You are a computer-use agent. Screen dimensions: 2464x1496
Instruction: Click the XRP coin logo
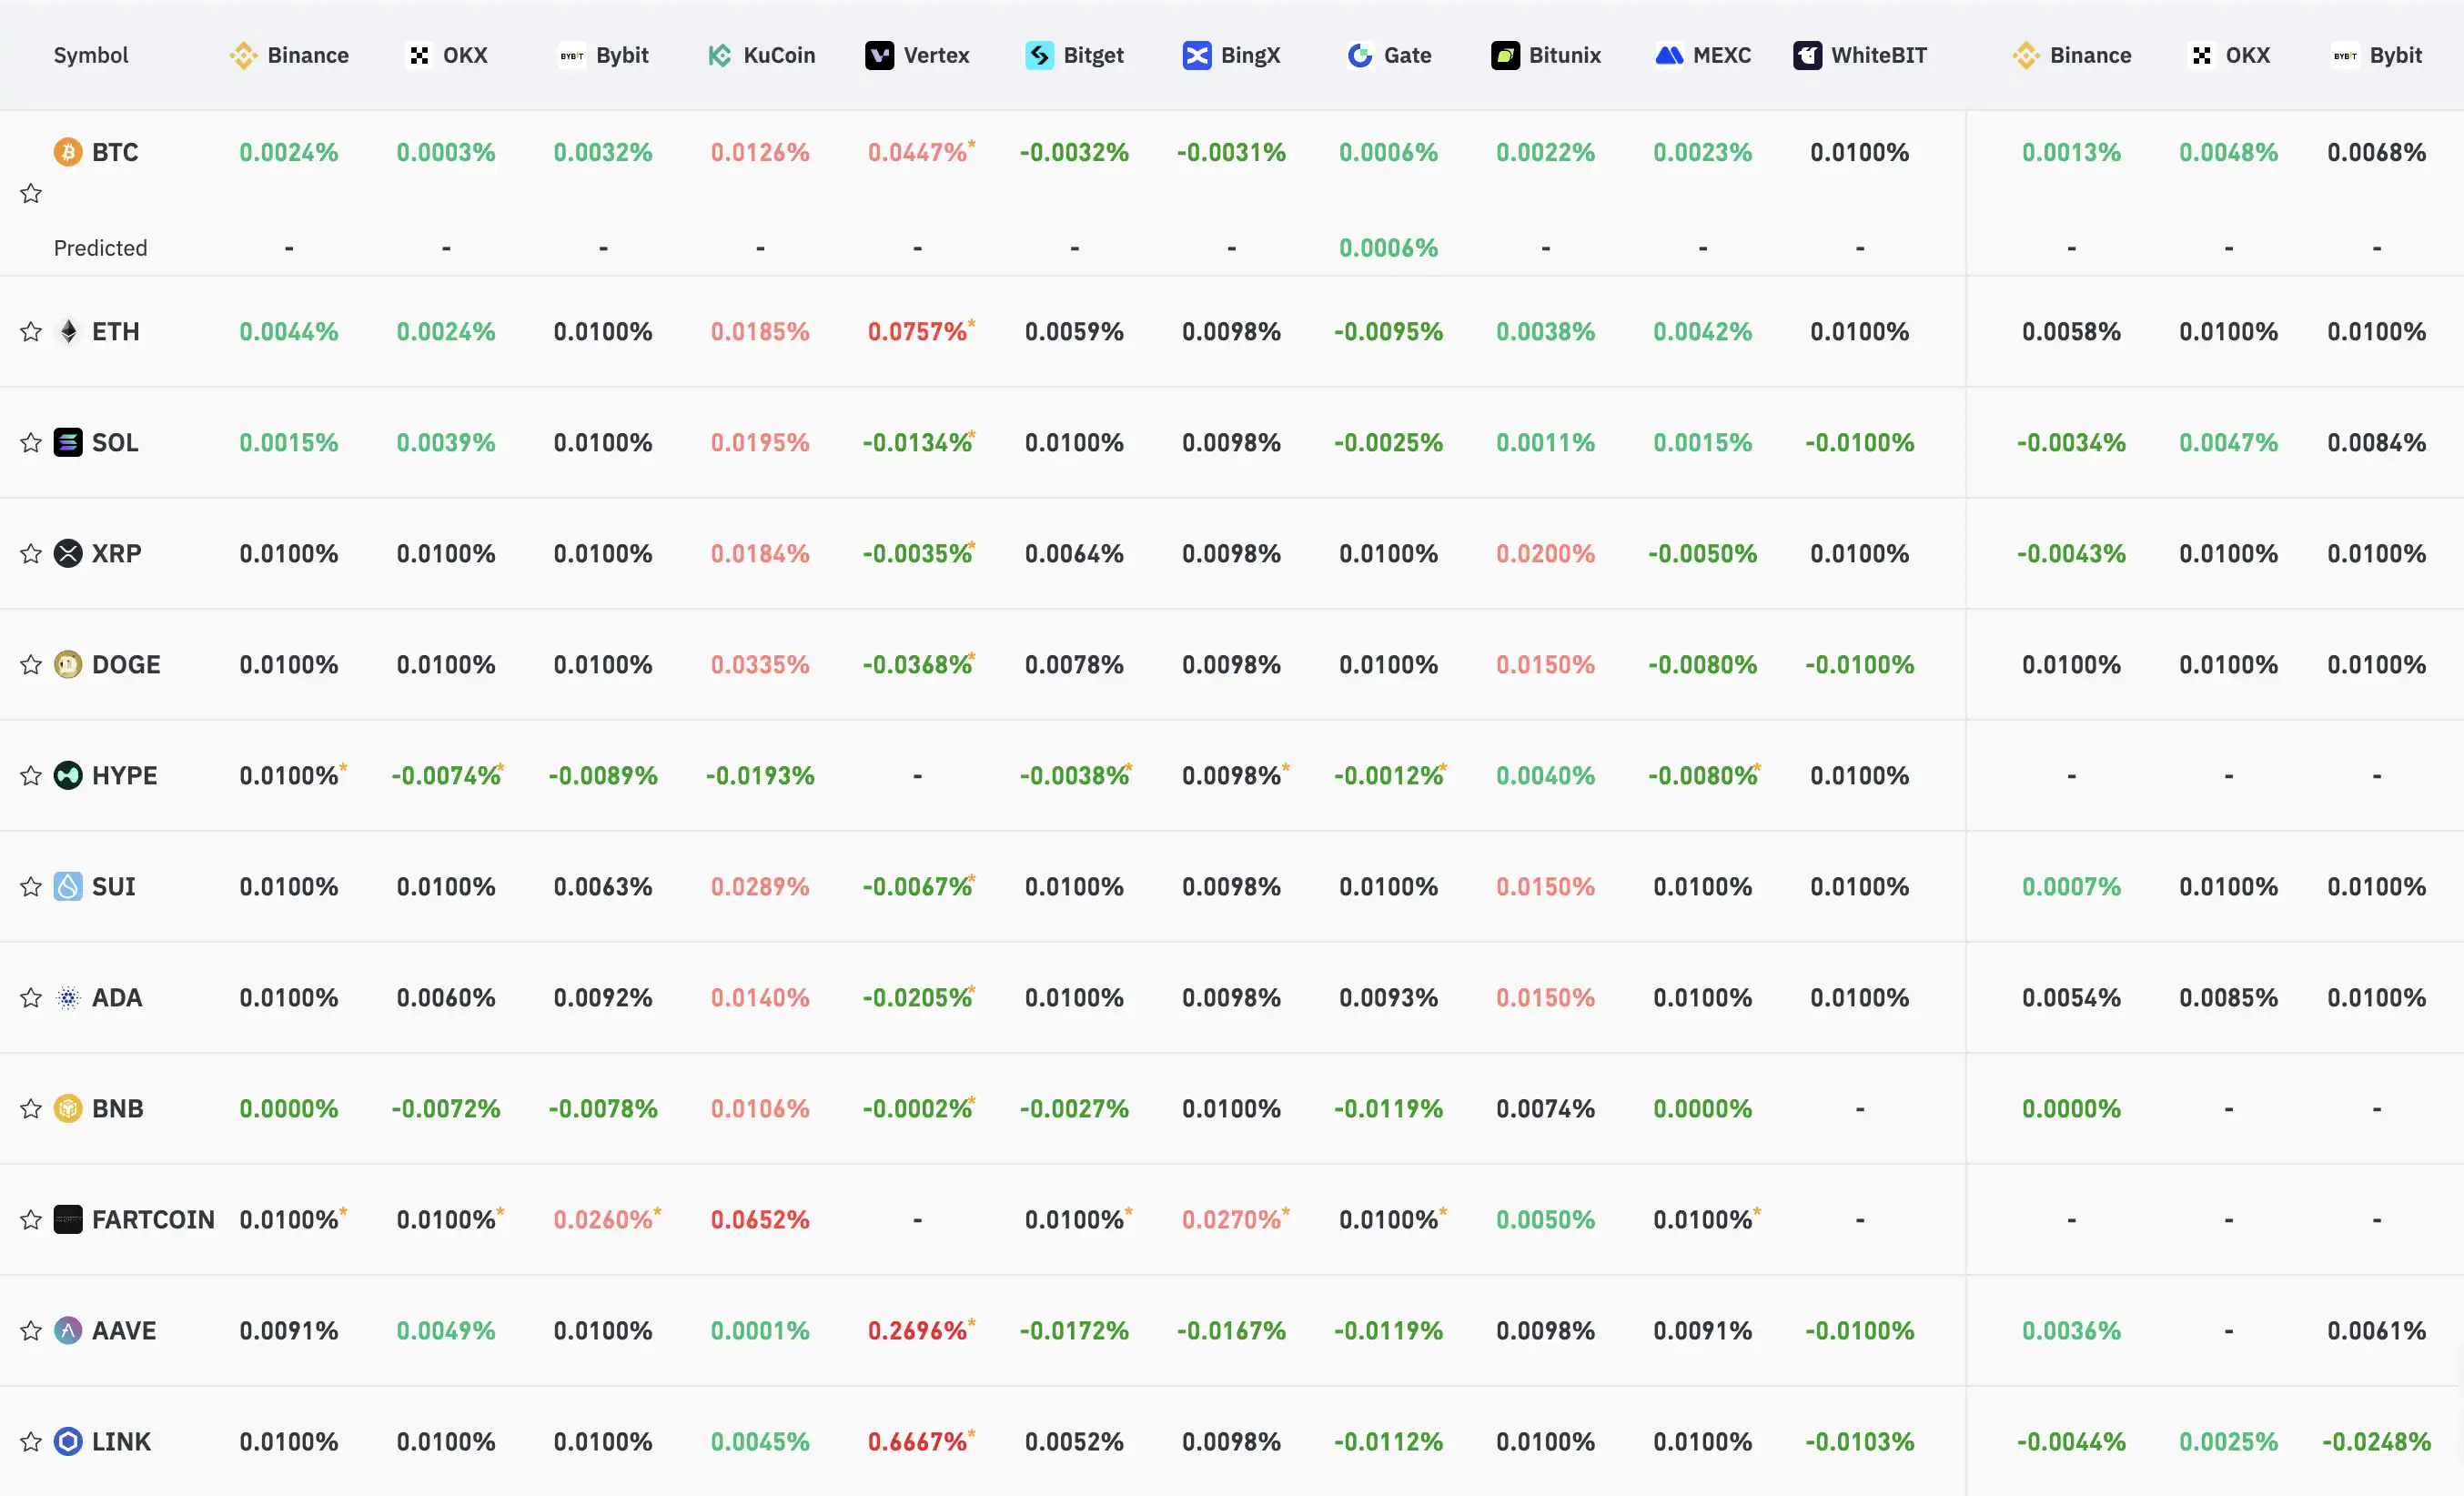68,554
